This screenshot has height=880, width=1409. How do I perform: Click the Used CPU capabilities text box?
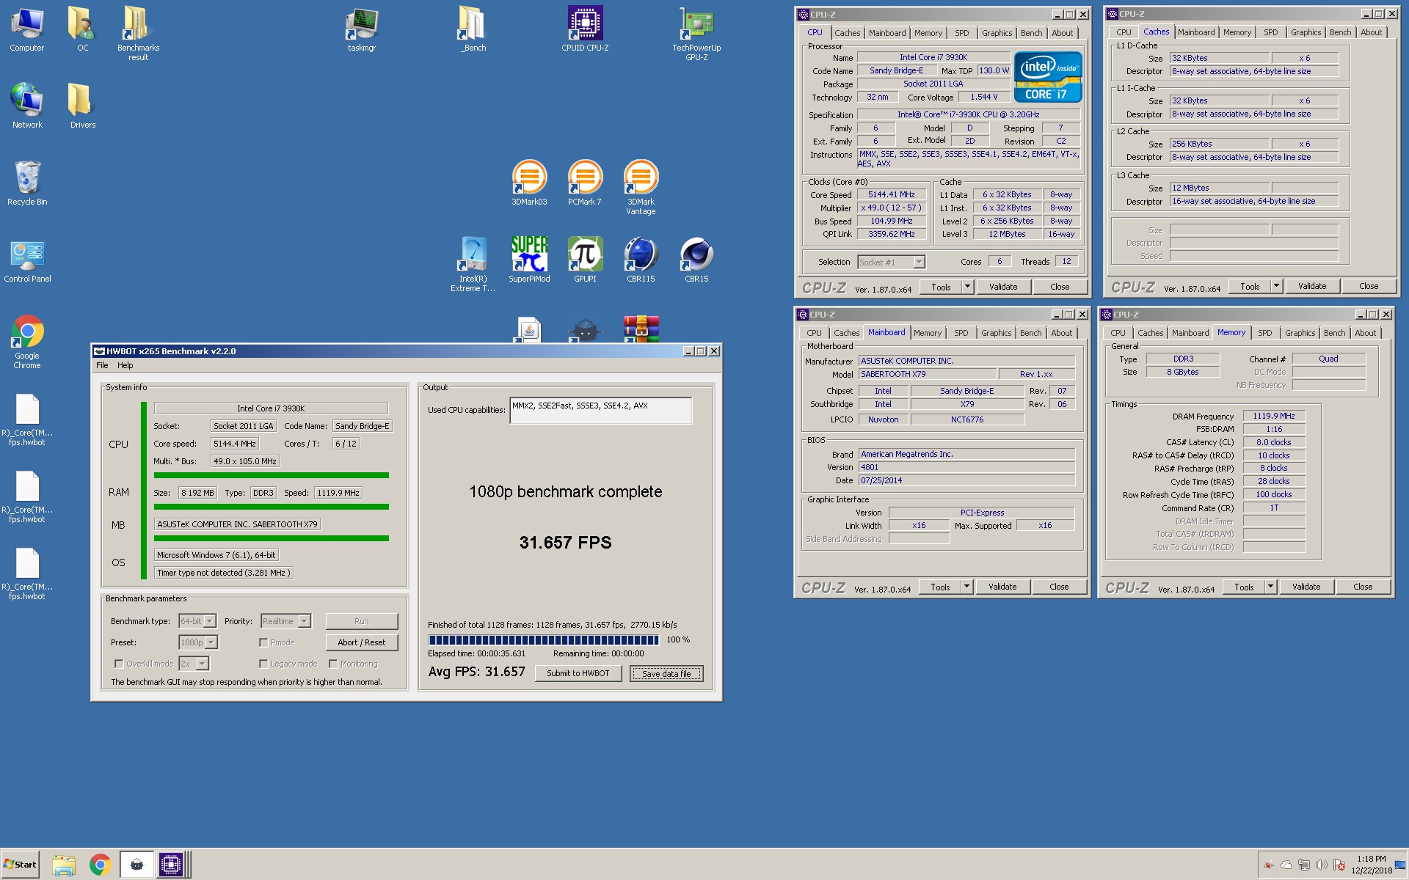pos(601,411)
